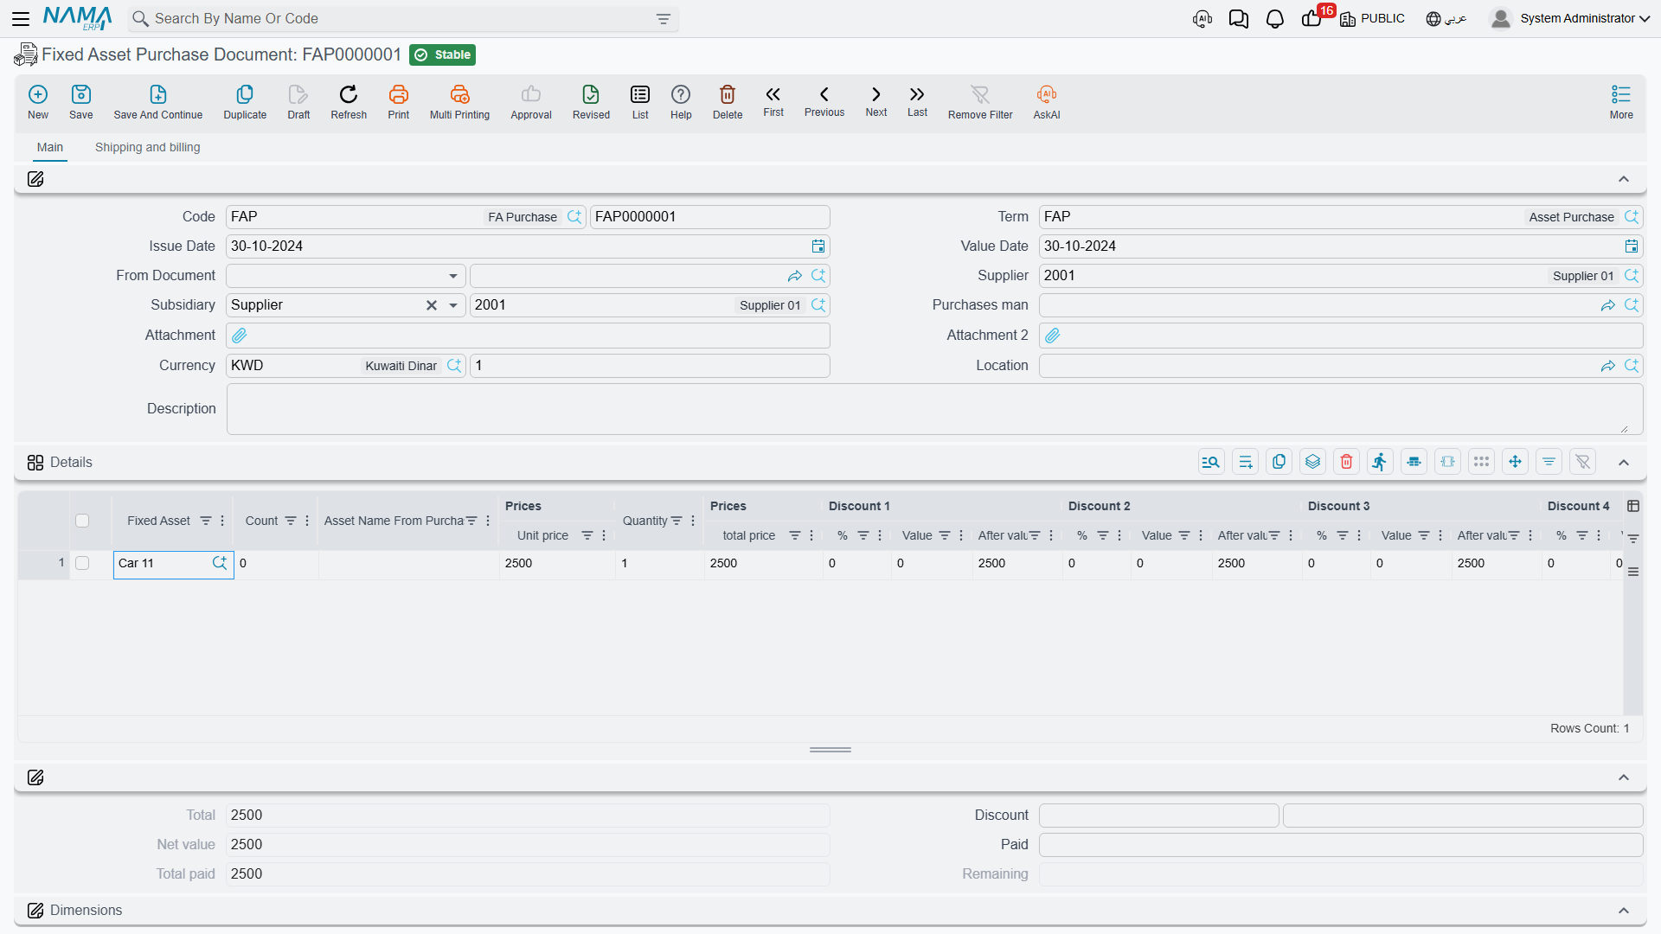Image resolution: width=1661 pixels, height=934 pixels.
Task: Open the chat messages icon
Action: tap(1239, 19)
